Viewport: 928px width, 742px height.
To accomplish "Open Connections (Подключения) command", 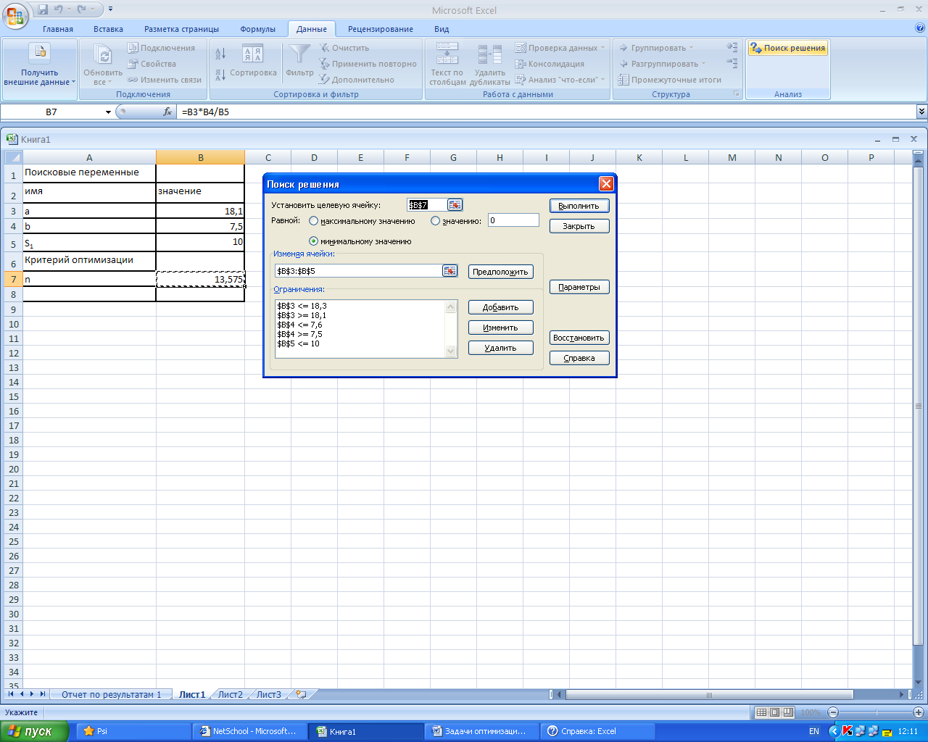I will (161, 48).
